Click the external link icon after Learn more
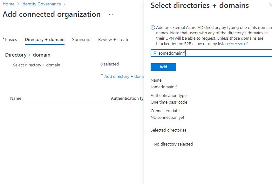The width and height of the screenshot is (272, 184). click(246, 44)
